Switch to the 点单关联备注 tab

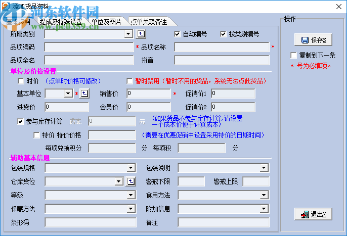(x=149, y=22)
